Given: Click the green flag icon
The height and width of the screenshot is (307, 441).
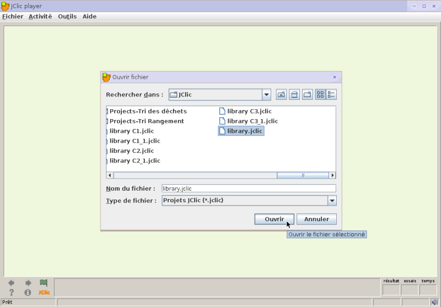Looking at the screenshot, I should click(44, 283).
